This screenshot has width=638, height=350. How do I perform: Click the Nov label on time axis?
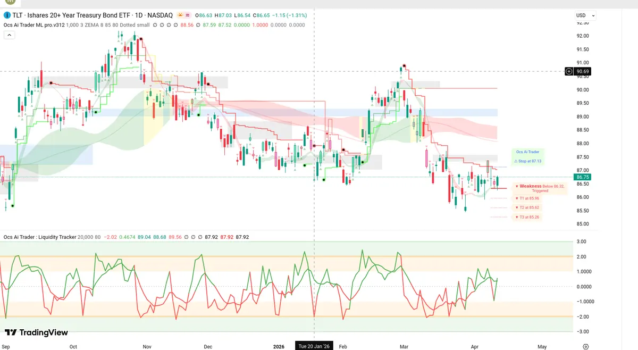tap(147, 346)
